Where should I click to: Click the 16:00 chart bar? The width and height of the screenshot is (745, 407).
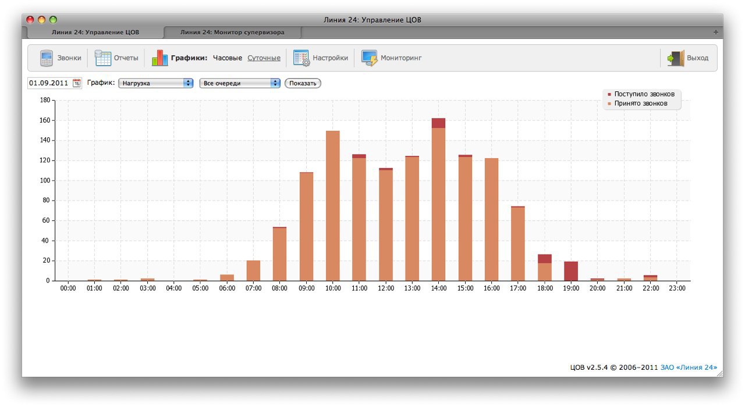tap(491, 219)
